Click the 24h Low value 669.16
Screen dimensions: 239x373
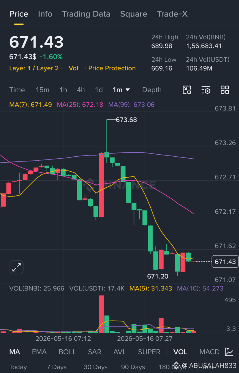[x=162, y=68]
